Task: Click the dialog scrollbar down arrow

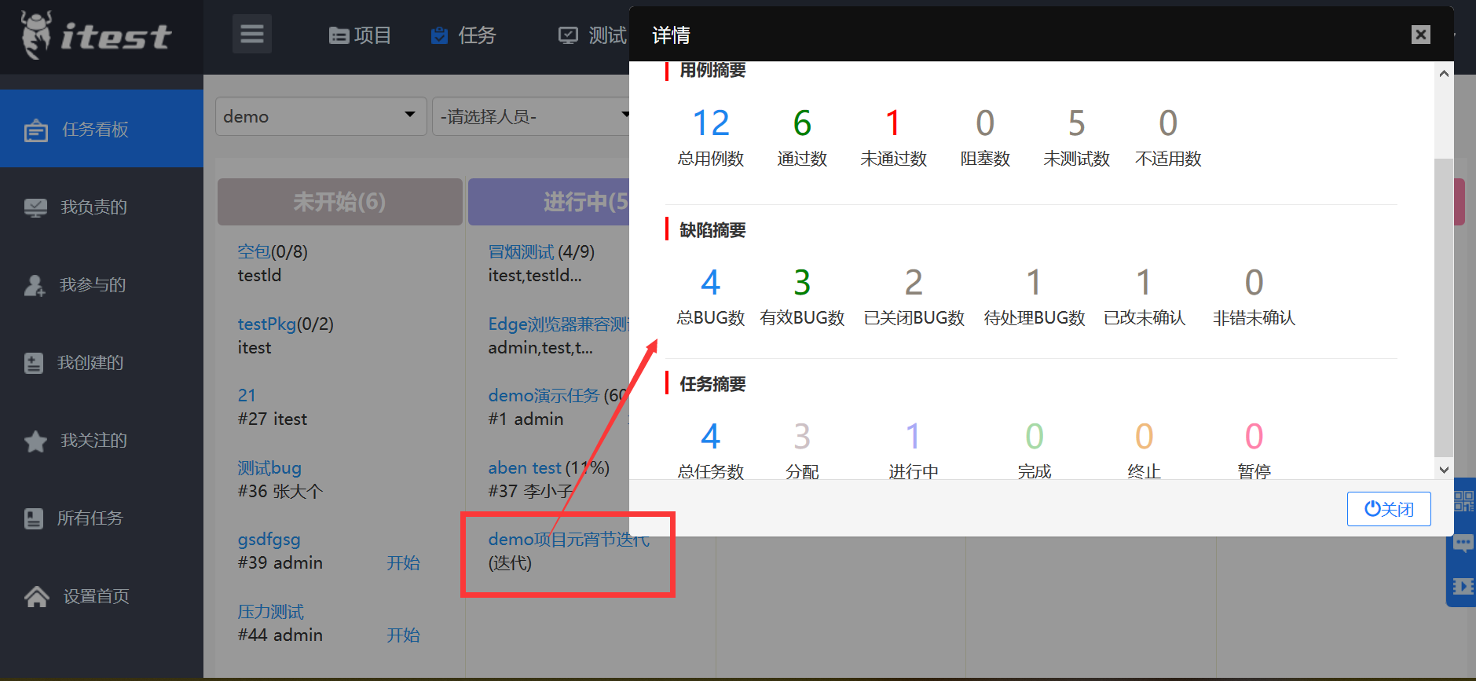Action: (x=1444, y=470)
